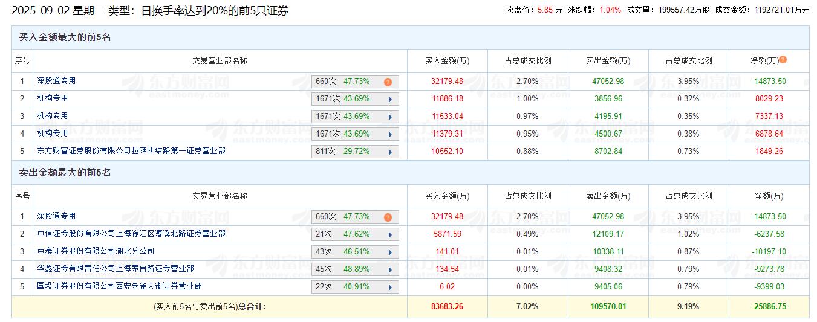The image size is (817, 322).
Task: Hit the arrow icon beside 45次 48.89%
Action: (x=390, y=269)
